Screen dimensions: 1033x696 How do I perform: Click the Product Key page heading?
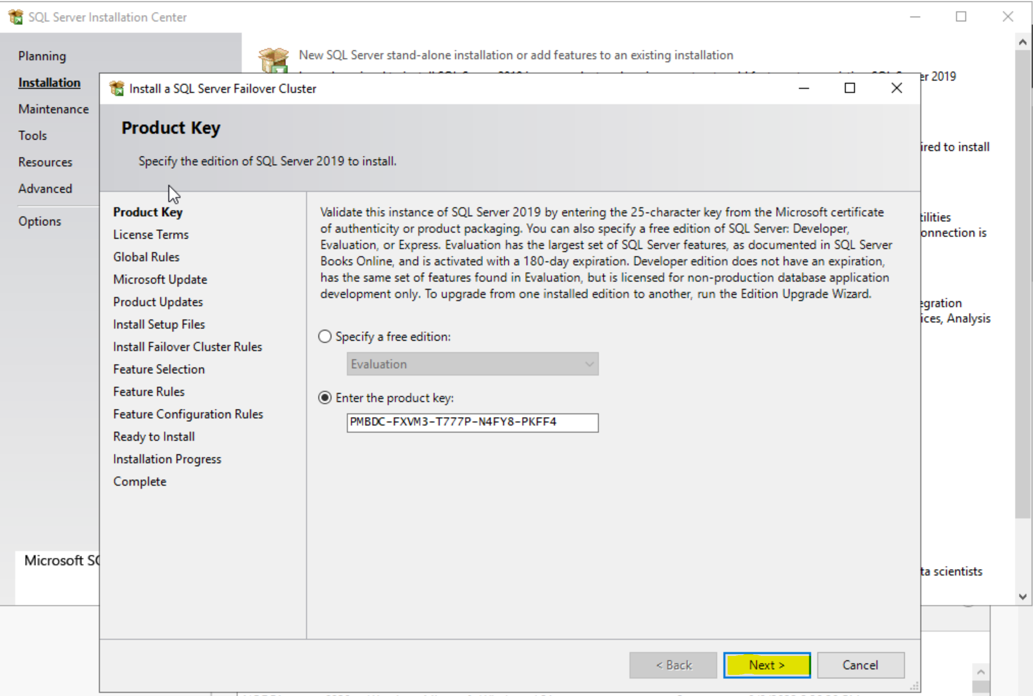(171, 128)
